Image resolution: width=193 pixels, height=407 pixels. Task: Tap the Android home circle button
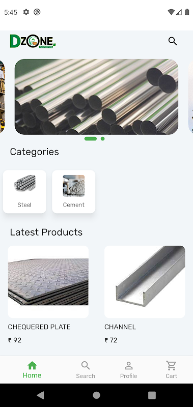pos(96,395)
